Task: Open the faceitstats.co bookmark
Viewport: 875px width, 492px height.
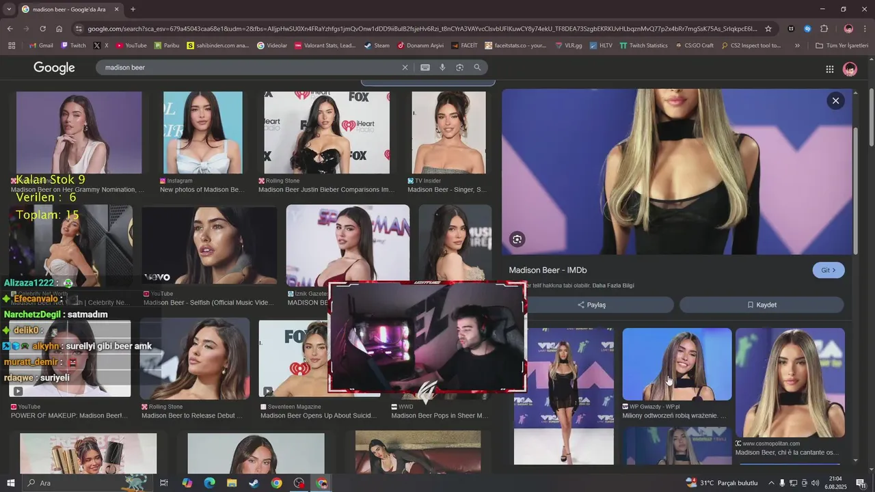Action: (x=515, y=46)
